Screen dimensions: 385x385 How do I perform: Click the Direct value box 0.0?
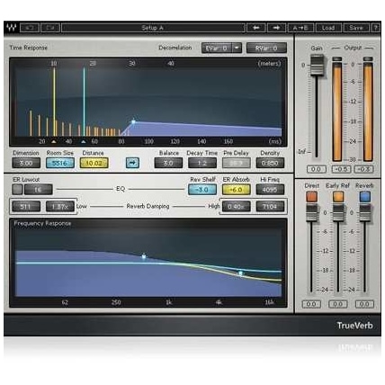[311, 304]
